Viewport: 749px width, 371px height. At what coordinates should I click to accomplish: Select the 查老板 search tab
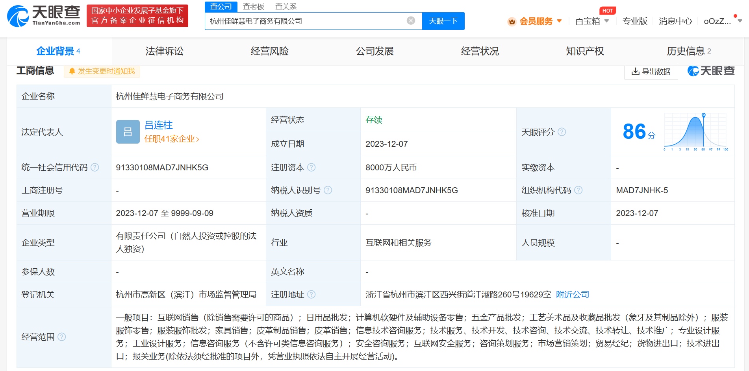(x=253, y=7)
